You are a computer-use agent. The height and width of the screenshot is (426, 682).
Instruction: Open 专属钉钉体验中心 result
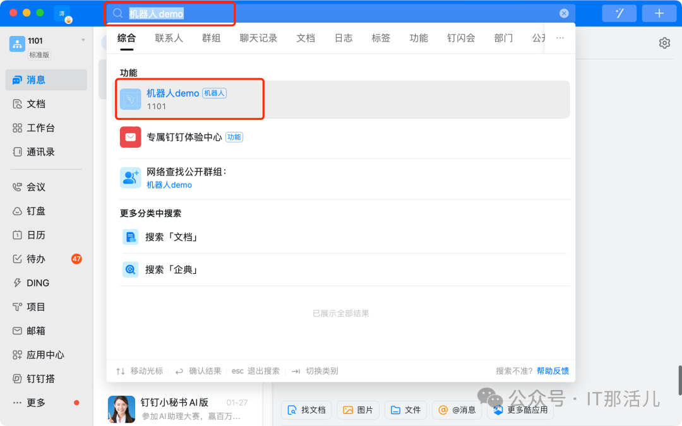click(x=342, y=138)
